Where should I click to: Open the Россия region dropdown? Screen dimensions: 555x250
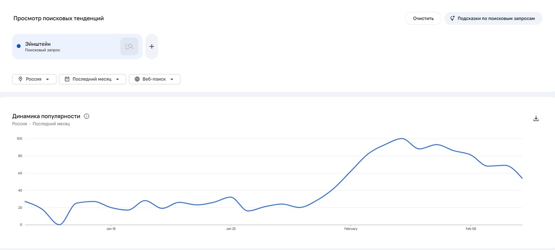click(34, 79)
